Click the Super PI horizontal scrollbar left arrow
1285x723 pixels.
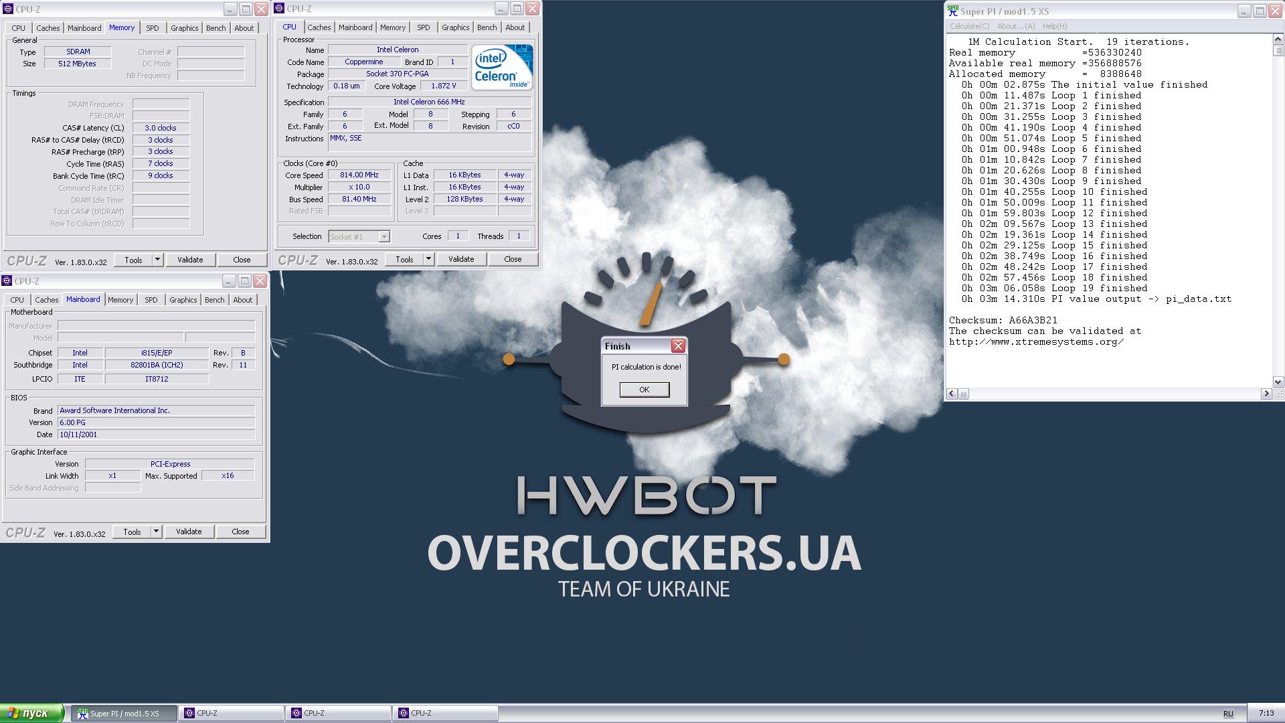point(952,394)
